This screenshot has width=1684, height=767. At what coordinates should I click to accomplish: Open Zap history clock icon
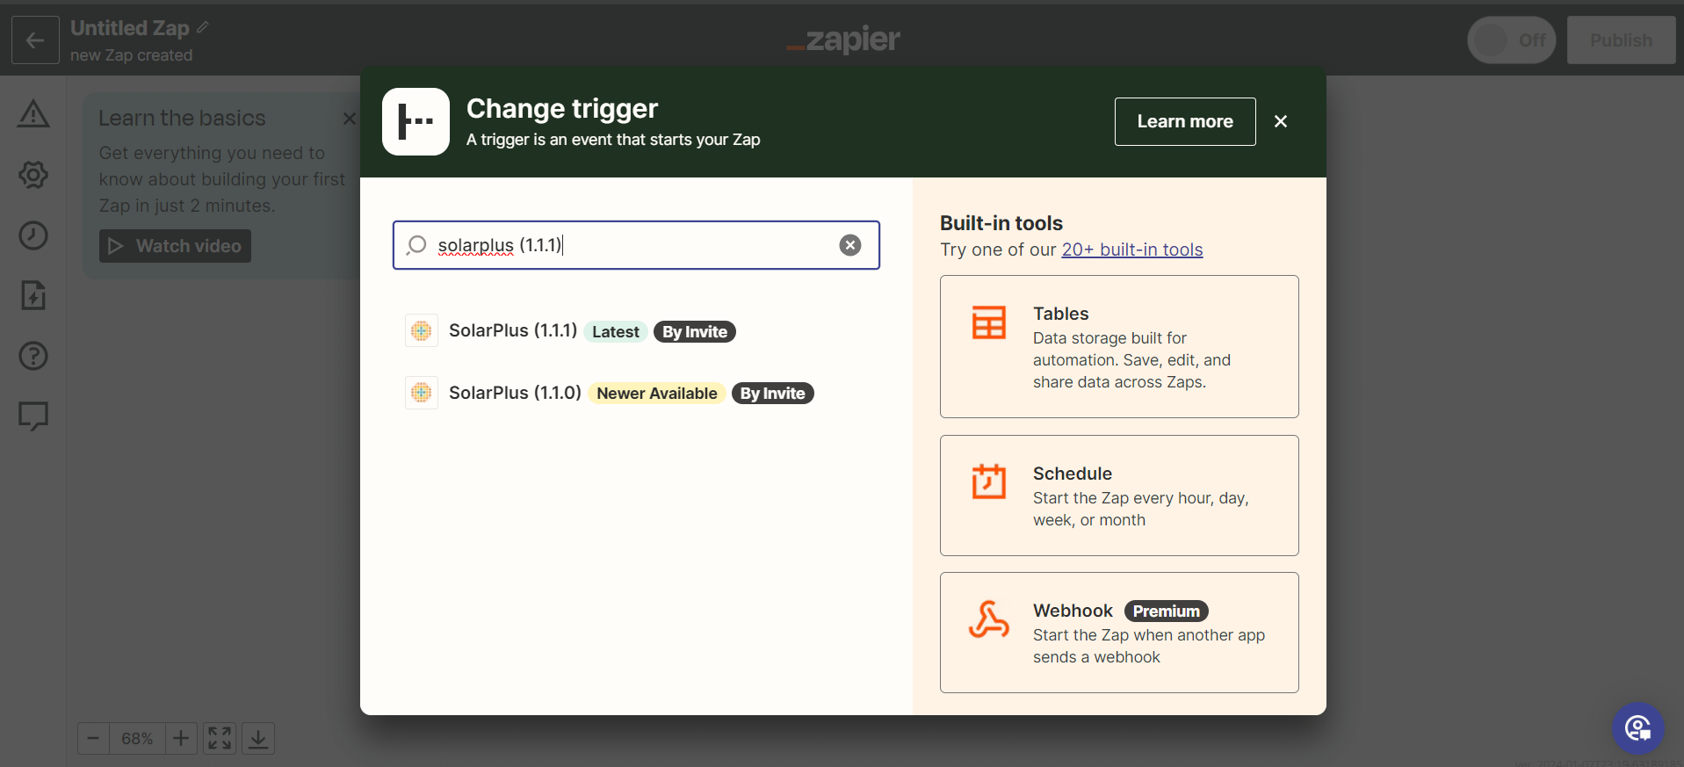tap(33, 235)
